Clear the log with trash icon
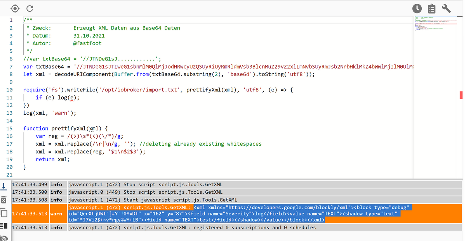Viewport: 466px width, 241px height. 3,200
